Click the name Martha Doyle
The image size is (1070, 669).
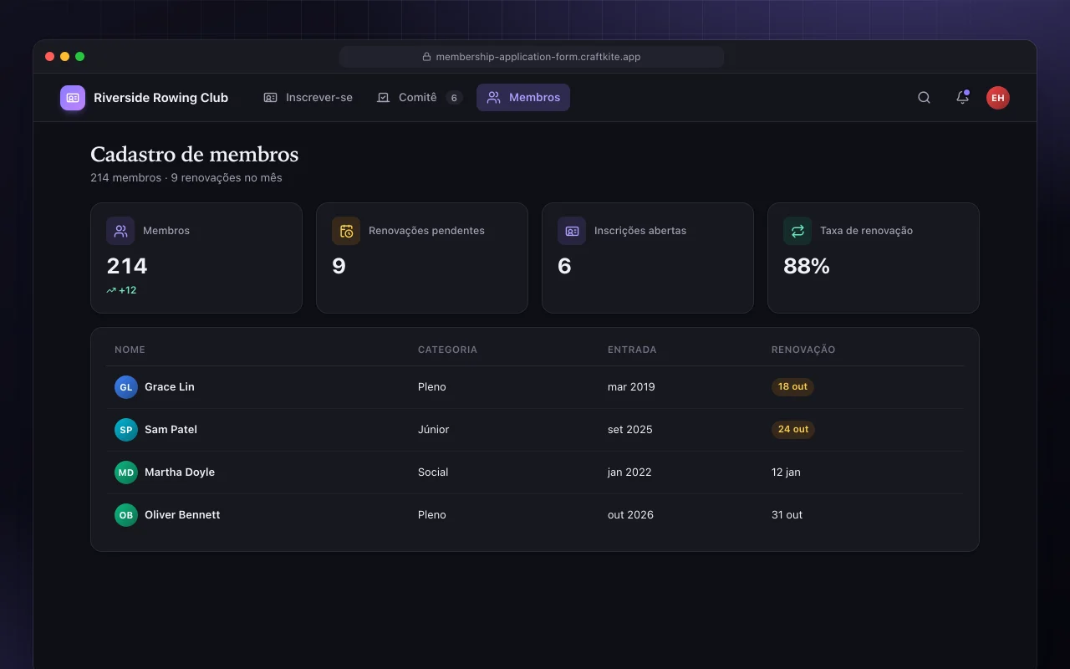[180, 472]
